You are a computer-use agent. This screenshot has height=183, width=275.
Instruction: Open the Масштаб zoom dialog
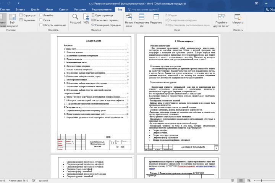point(75,19)
